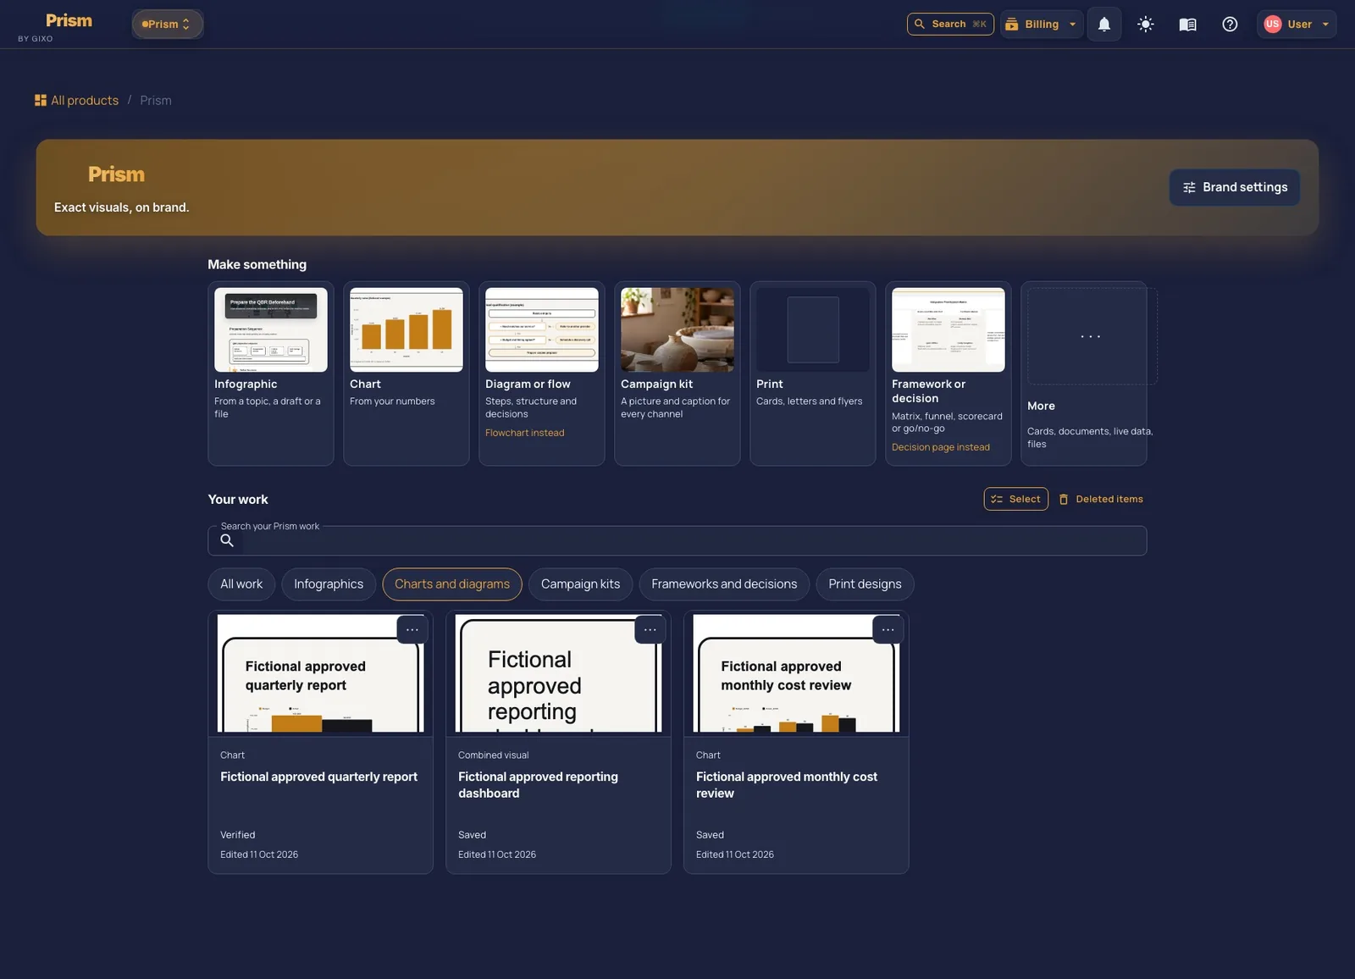Expand the Billing dropdown
Viewport: 1355px width, 979px height.
click(1042, 25)
